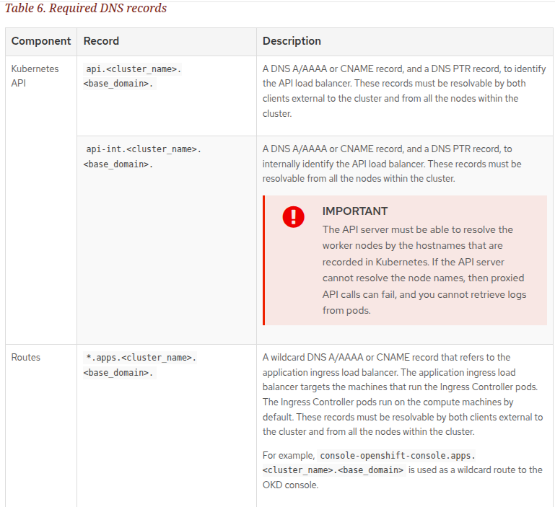Click the Description column header
Viewport: 555px width, 507px height.
coord(292,41)
